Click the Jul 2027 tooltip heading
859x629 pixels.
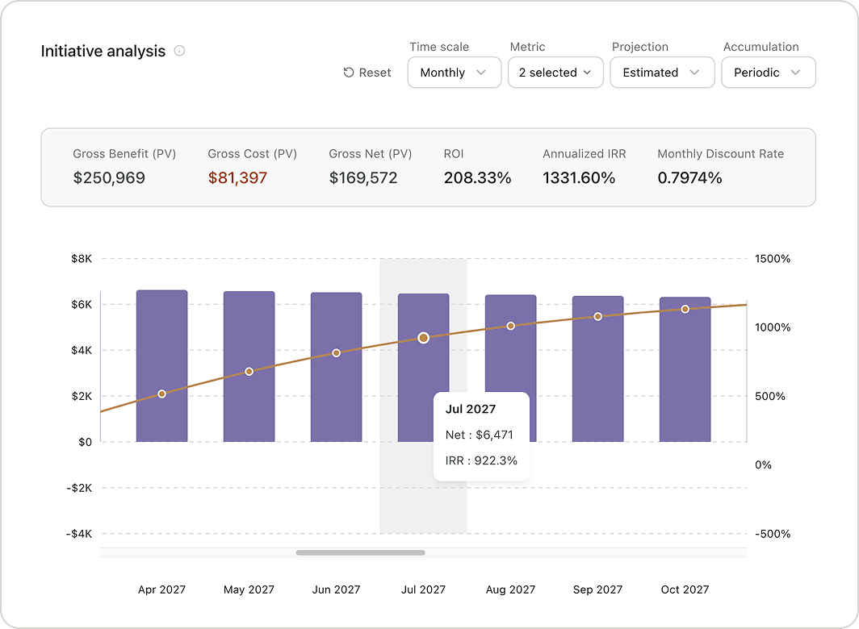point(471,409)
